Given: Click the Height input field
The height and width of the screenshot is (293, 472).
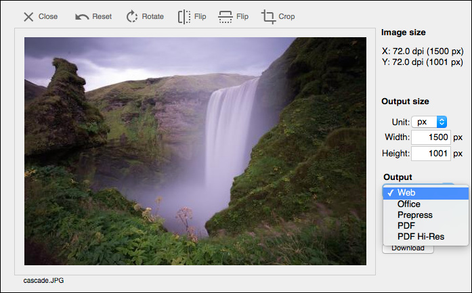Looking at the screenshot, I should [431, 154].
